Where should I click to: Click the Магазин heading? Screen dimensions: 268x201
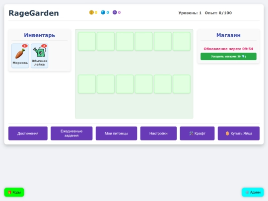coord(228,35)
